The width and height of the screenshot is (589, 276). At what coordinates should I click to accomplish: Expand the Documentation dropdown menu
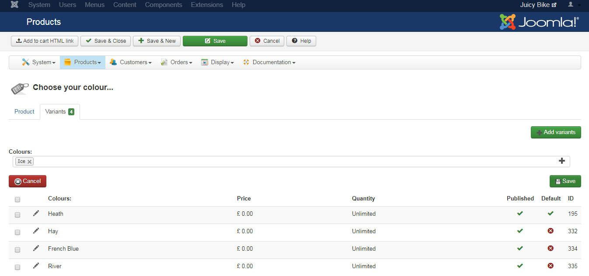click(269, 62)
